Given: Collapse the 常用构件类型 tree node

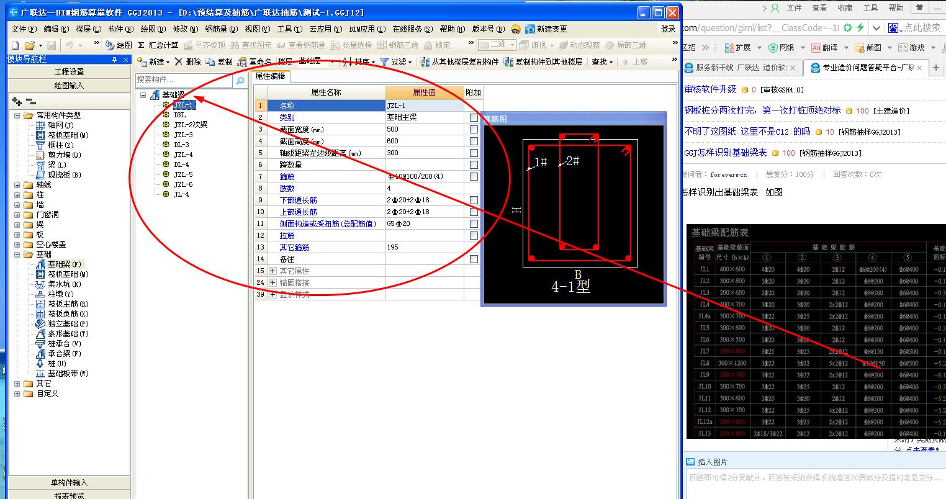Looking at the screenshot, I should point(17,115).
